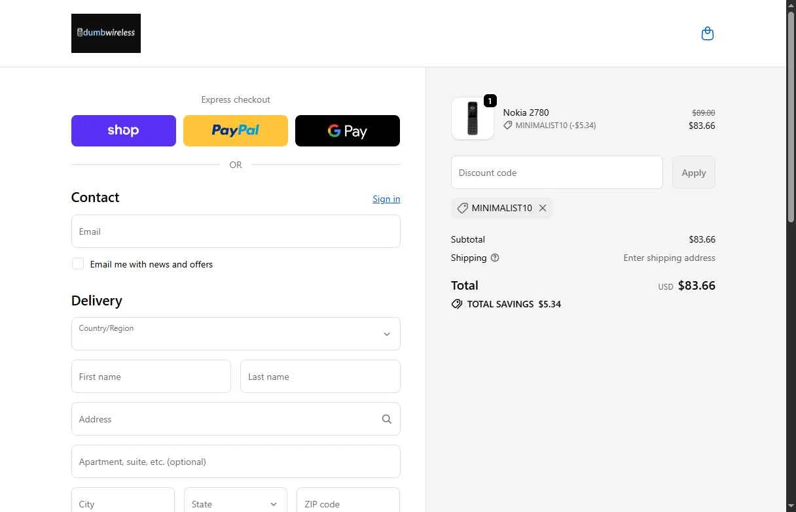Open the State dropdown

[x=236, y=503]
